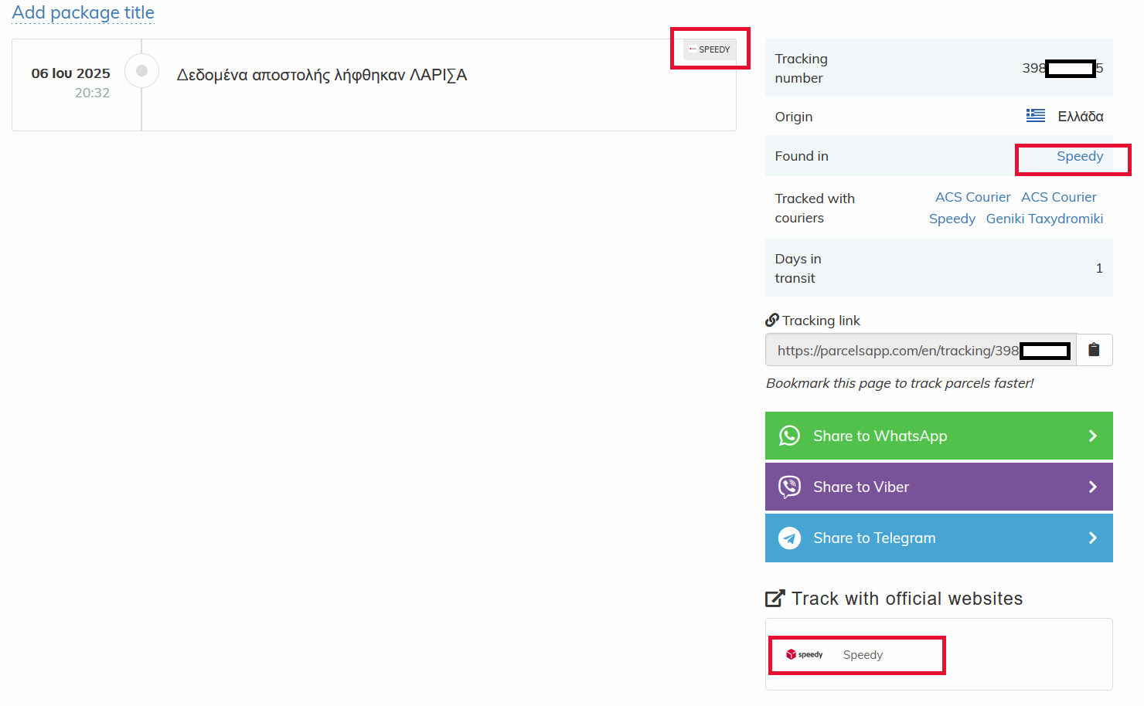Click the Speedy logo under official websites

pyautogui.click(x=804, y=654)
